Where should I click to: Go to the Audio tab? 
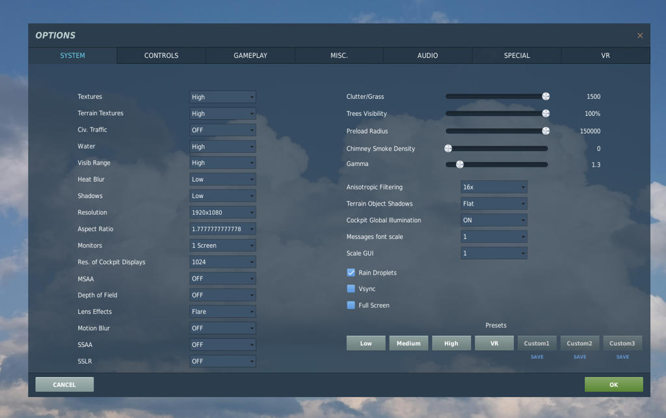point(427,55)
